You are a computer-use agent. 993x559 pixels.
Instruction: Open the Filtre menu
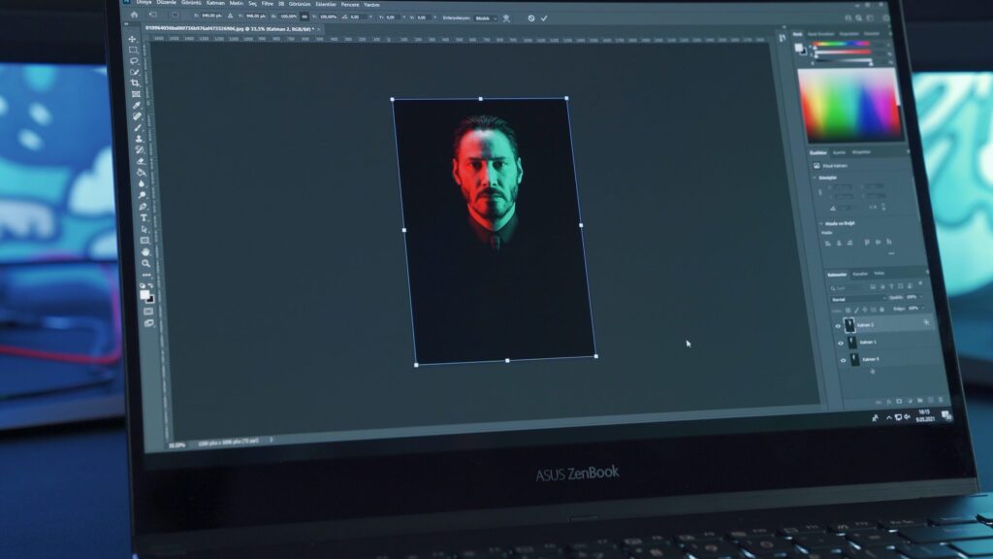pos(268,4)
